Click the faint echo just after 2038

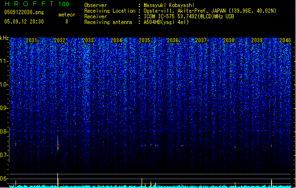pos(235,147)
